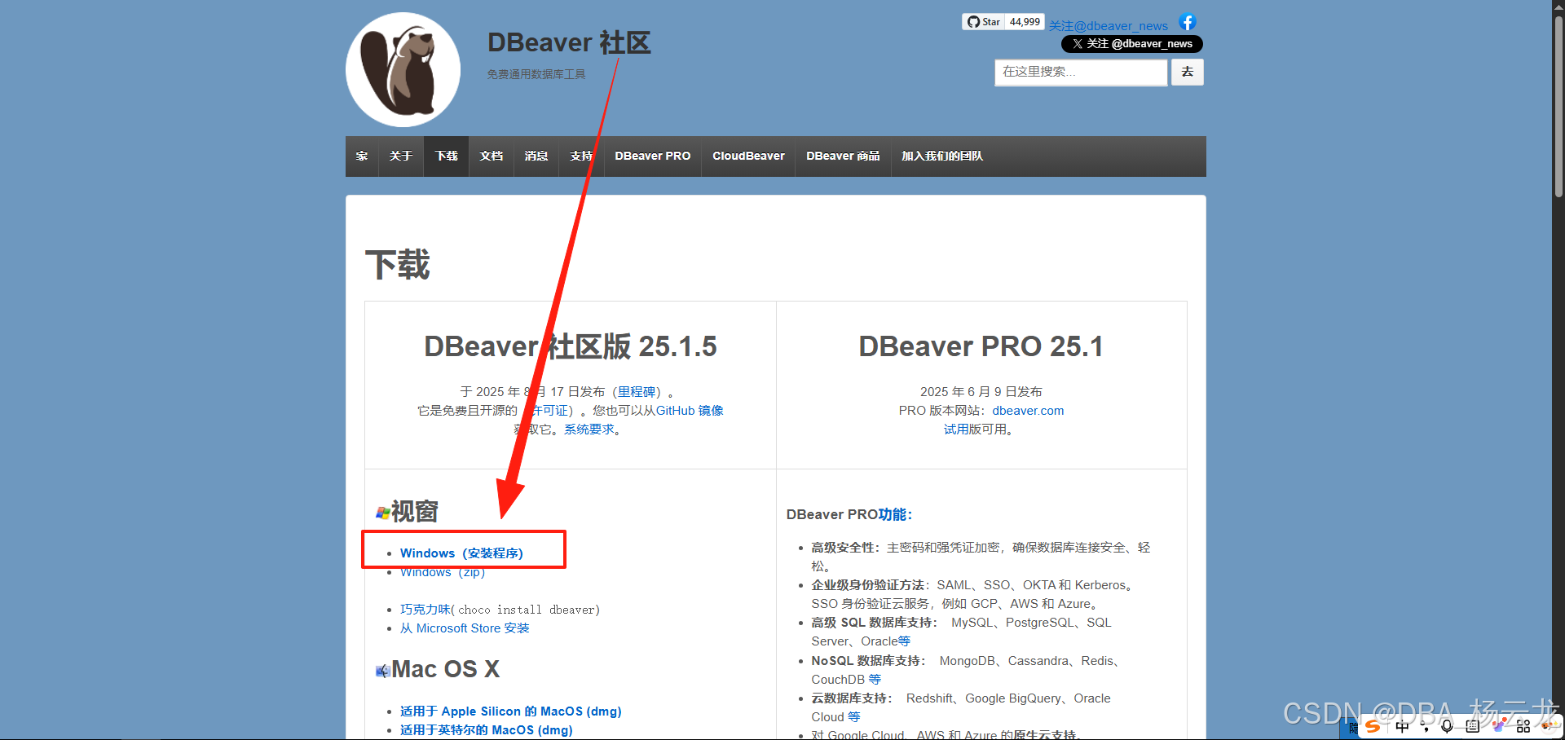Click the DBeaver 社区 site title

pyautogui.click(x=569, y=42)
